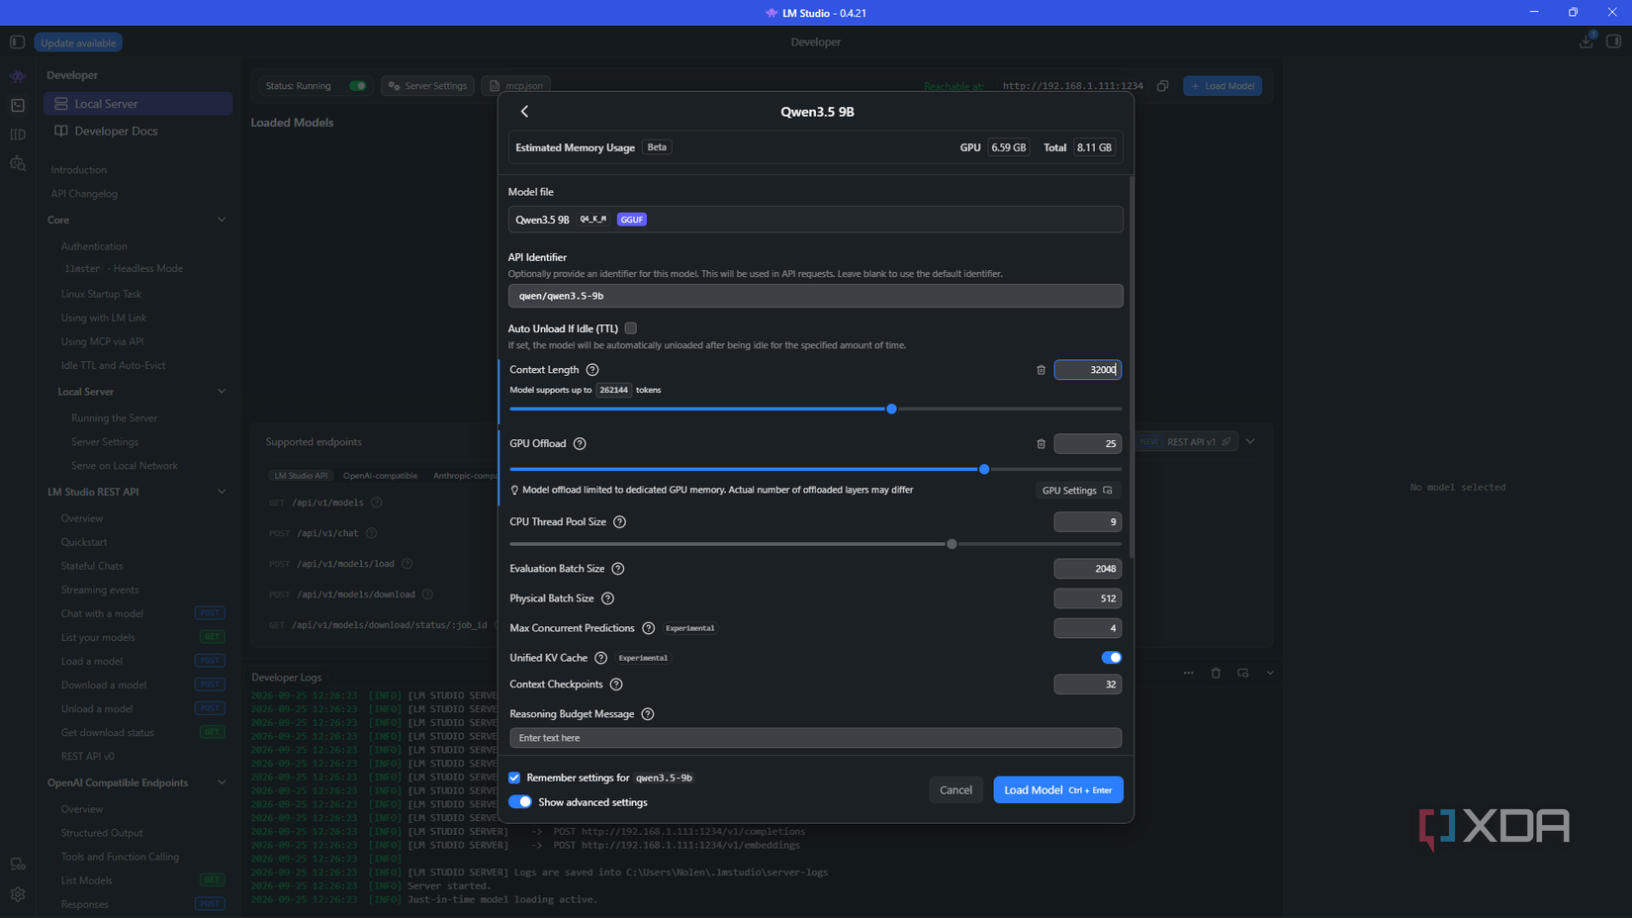Collapse OpenAI Compatible Endpoints section
This screenshot has width=1632, height=918.
[222, 782]
